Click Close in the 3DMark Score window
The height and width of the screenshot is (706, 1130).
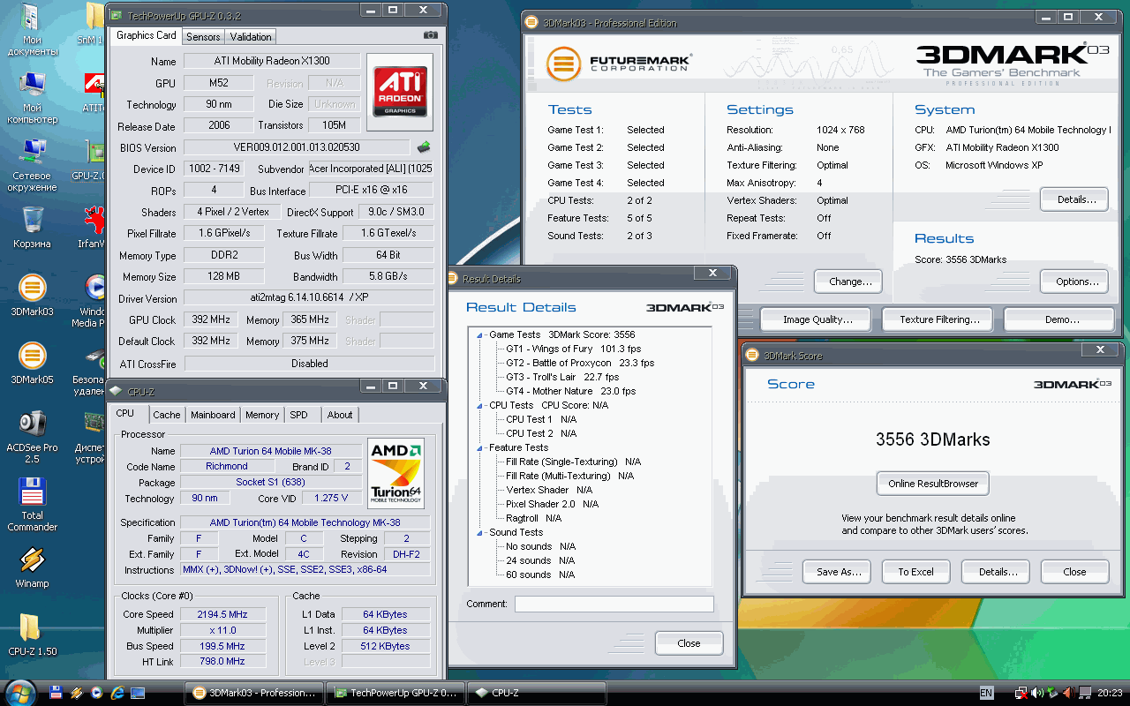pyautogui.click(x=1074, y=572)
